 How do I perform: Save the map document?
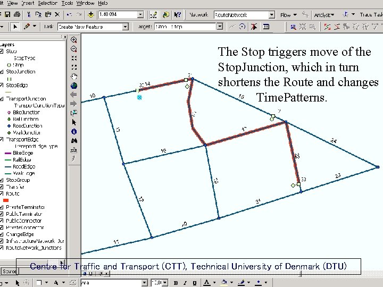pos(7,15)
